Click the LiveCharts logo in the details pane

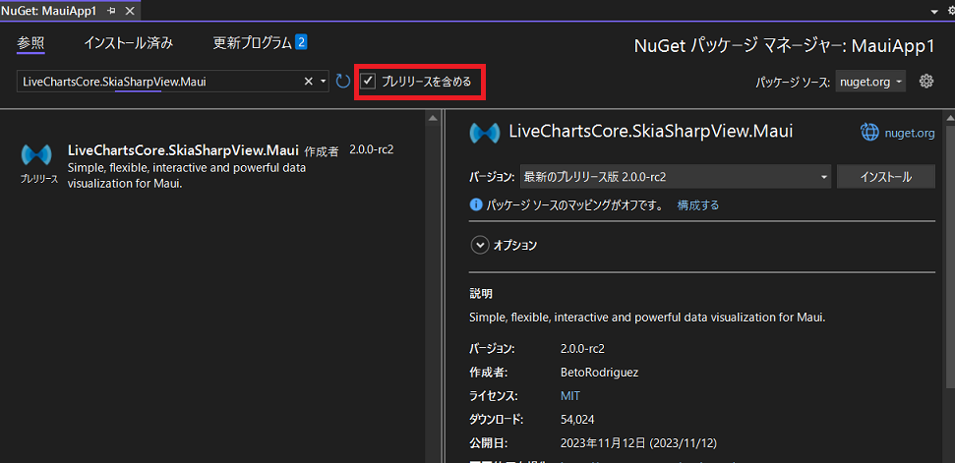pos(485,132)
